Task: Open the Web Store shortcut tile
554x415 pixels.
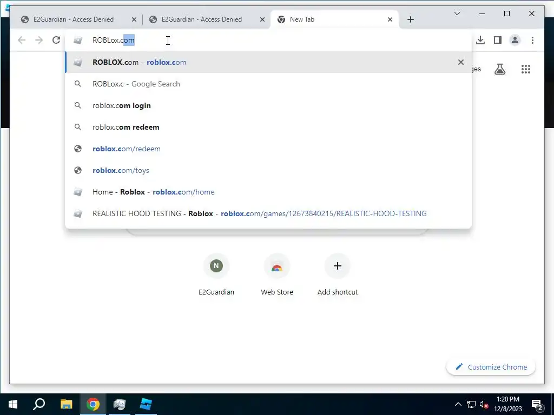Action: tap(277, 275)
